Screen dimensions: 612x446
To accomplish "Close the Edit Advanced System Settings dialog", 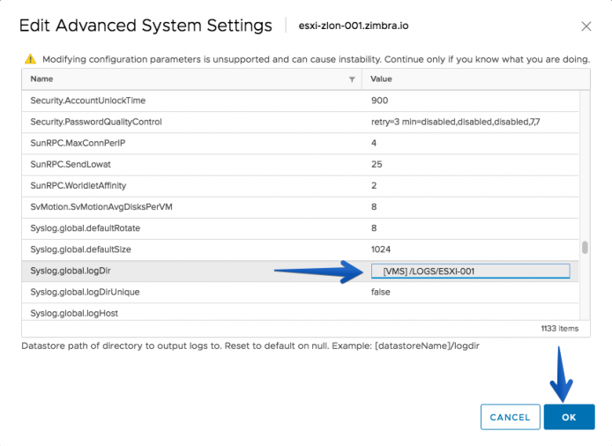I will click(586, 26).
